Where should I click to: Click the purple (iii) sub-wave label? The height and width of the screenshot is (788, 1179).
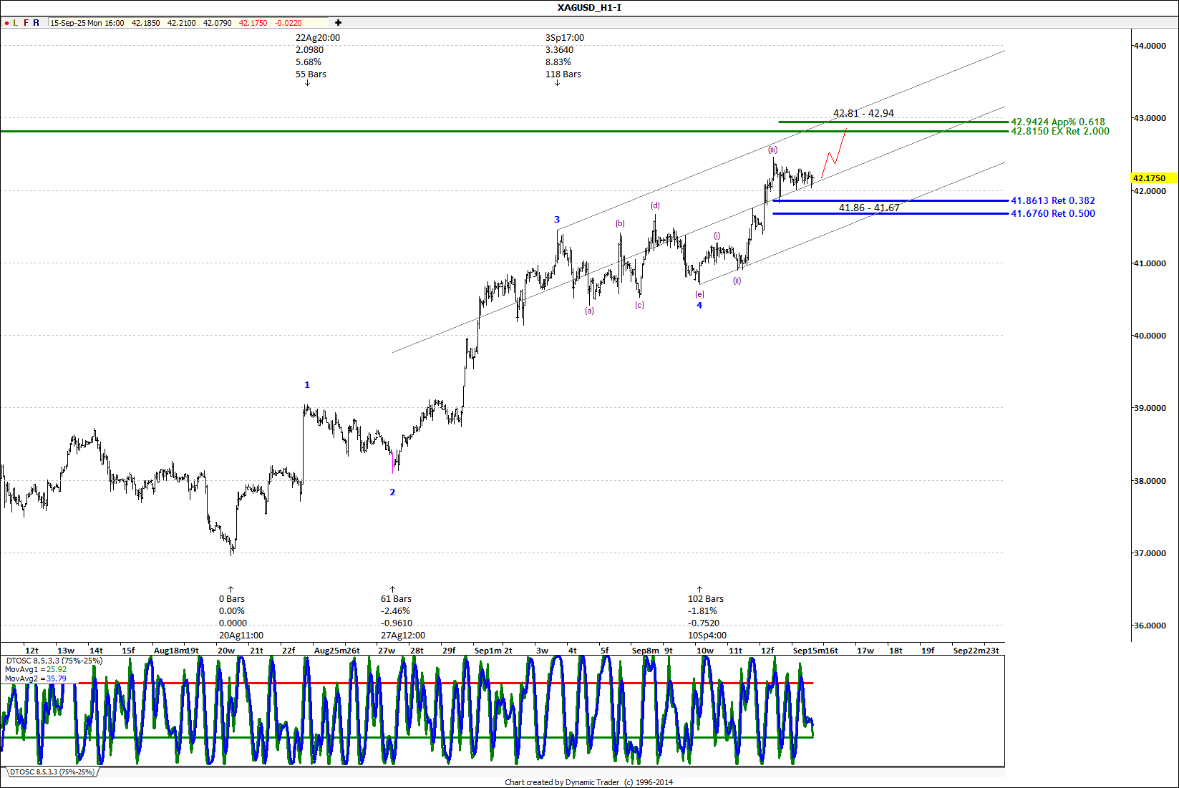pyautogui.click(x=773, y=150)
